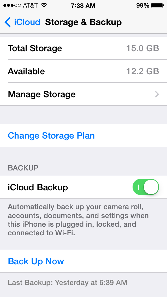Tap the Total Storage row
Image resolution: width=167 pixels, height=297 pixels.
point(83,48)
